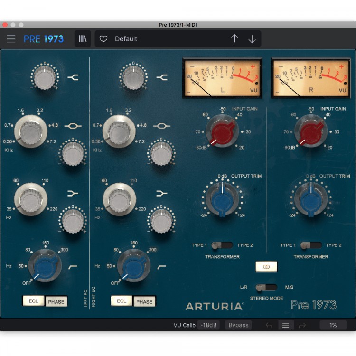This screenshot has width=356, height=356.
Task: Click the right channel red Input Gain knob
Action: (x=311, y=131)
